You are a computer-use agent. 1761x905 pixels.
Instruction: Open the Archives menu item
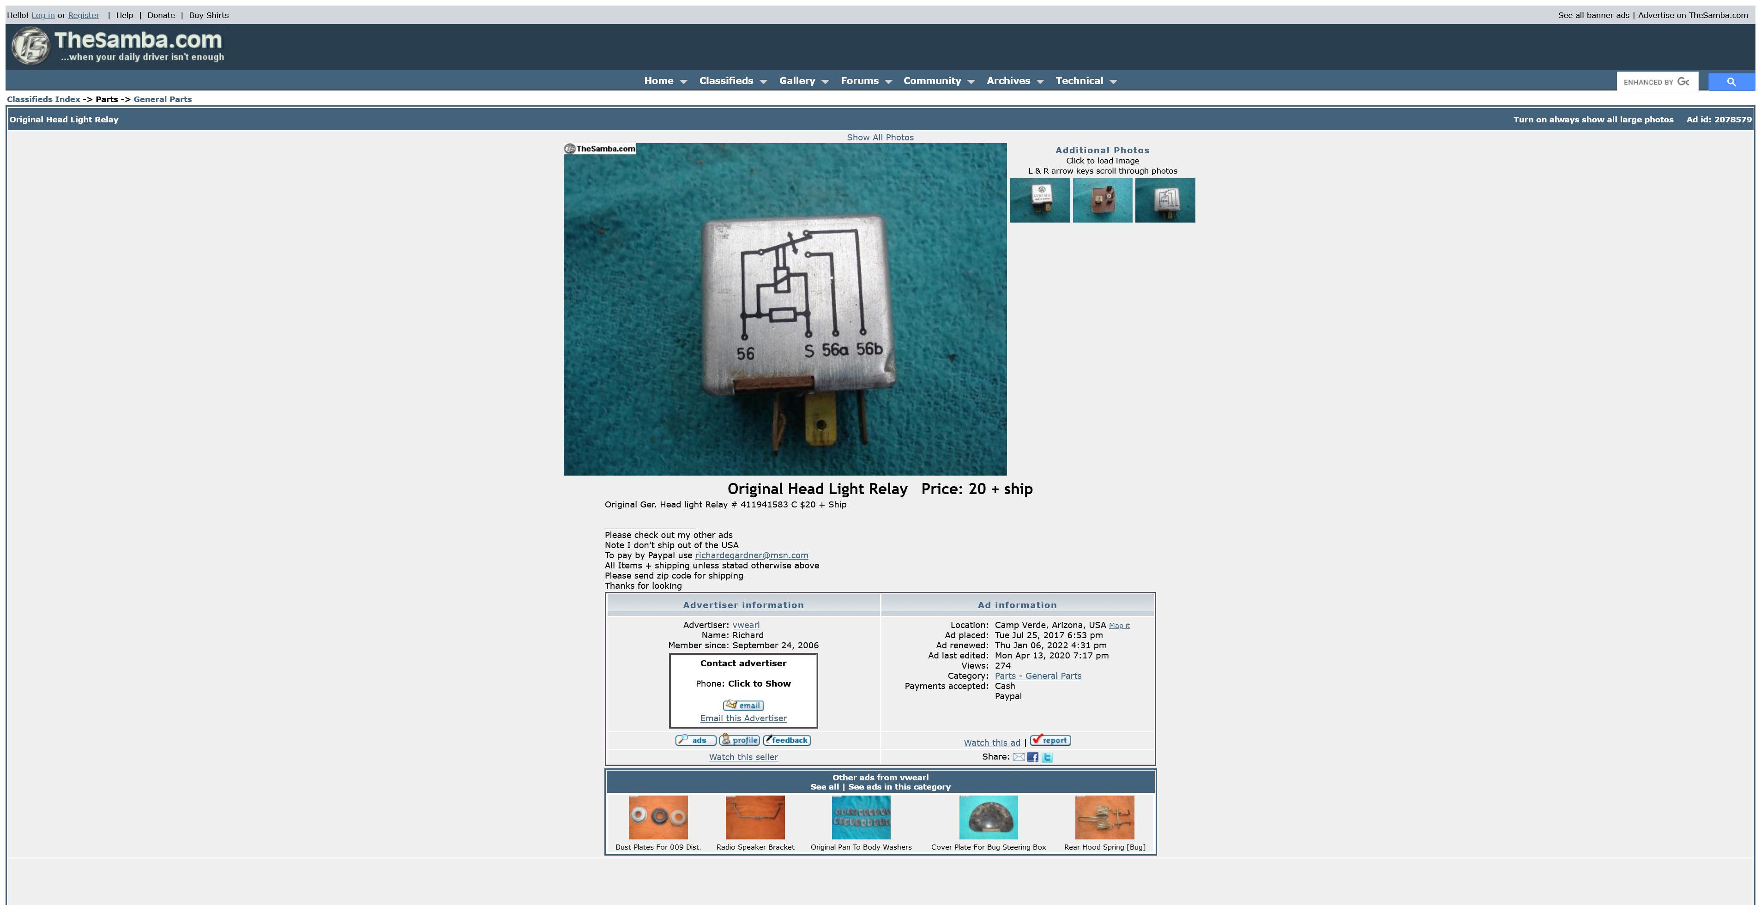1007,81
